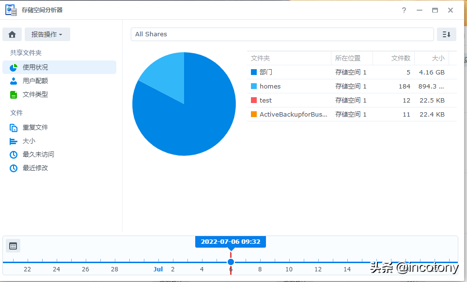Select 使用状况 in the sidebar
The image size is (467, 282).
(59, 67)
